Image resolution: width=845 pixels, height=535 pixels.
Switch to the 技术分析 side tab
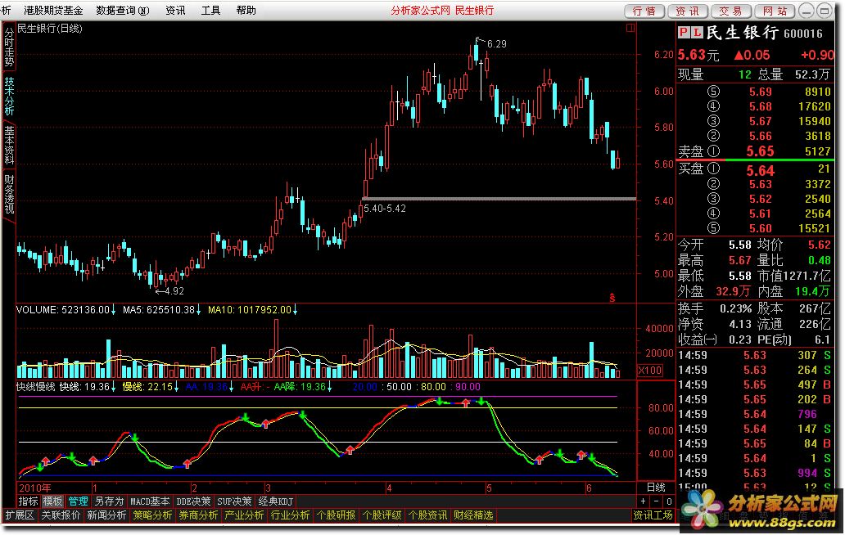(9, 96)
